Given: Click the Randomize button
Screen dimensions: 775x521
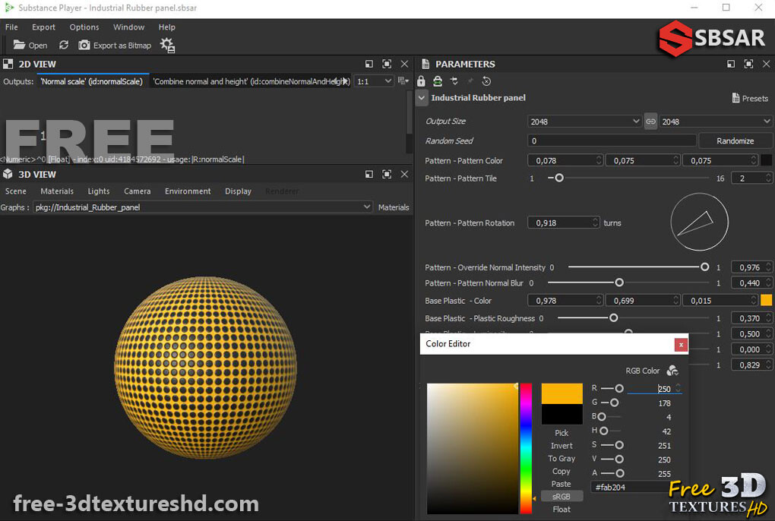Looking at the screenshot, I should pyautogui.click(x=735, y=140).
